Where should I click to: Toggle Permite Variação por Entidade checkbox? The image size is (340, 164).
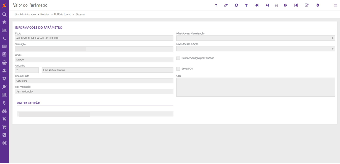[178, 58]
